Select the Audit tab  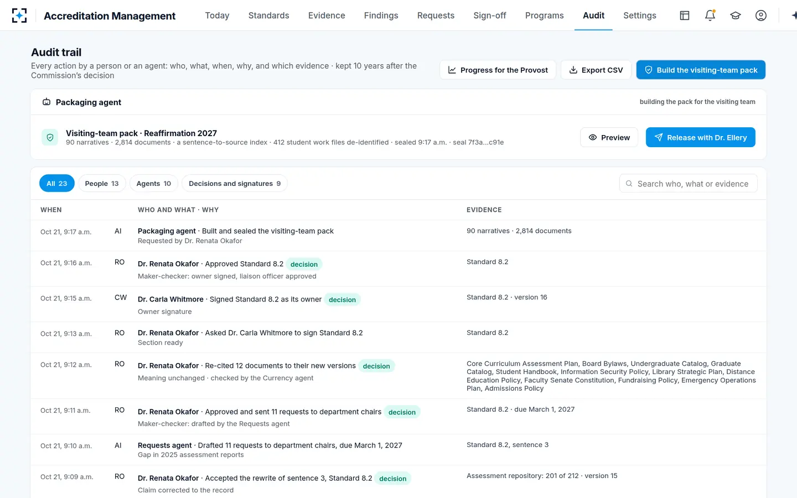coord(593,15)
